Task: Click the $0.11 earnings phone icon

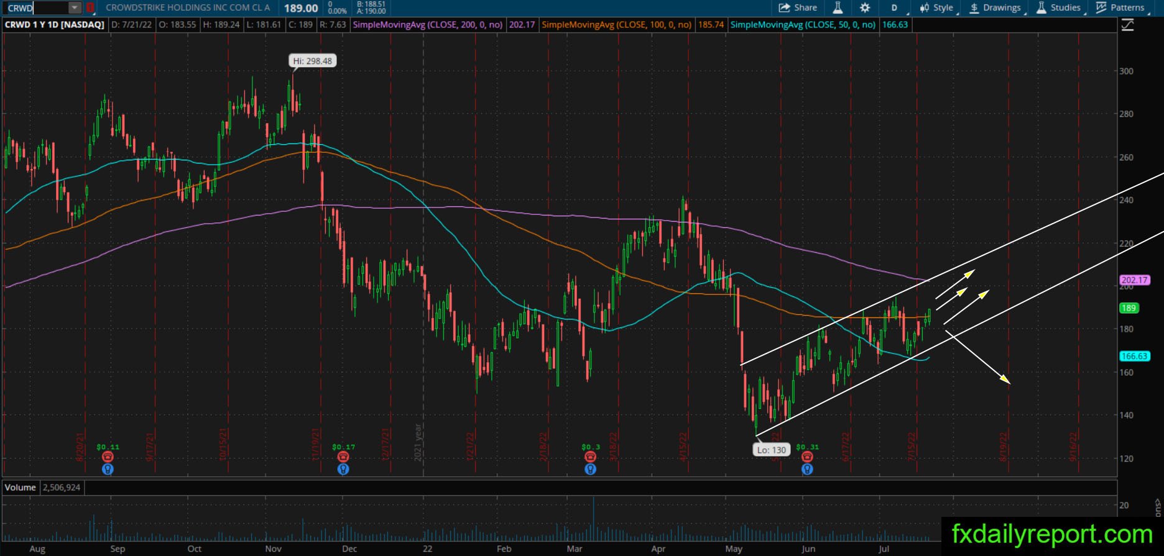Action: (108, 457)
